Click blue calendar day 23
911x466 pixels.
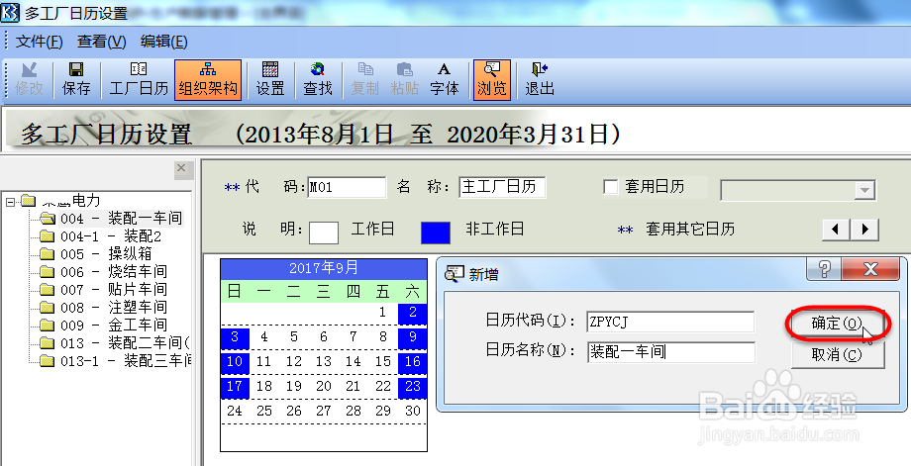click(413, 386)
